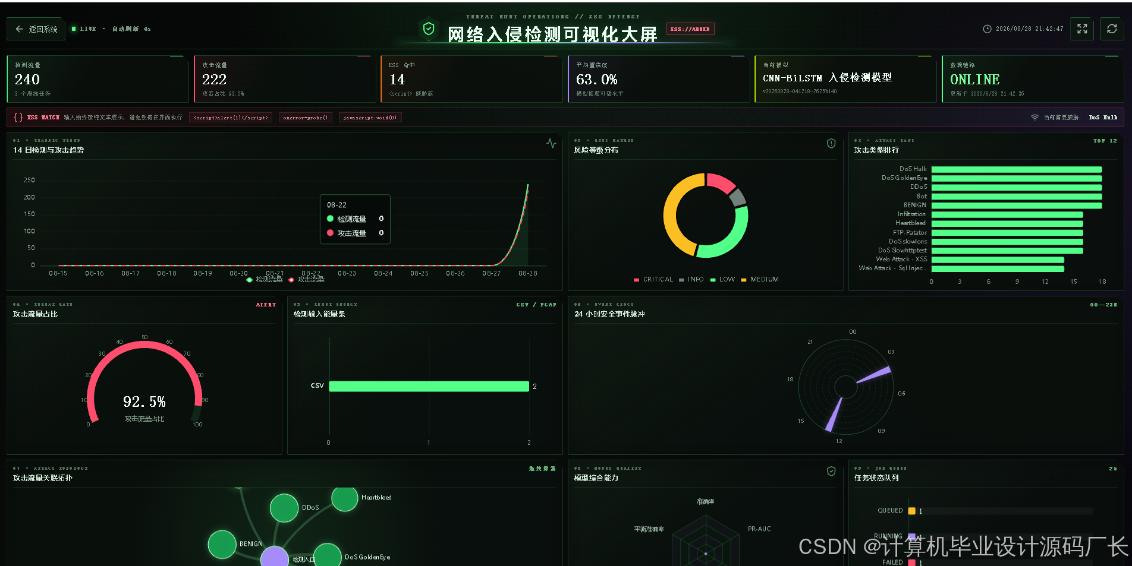Click the FTP-Patator ranking bar
The image size is (1132, 566).
point(1007,233)
